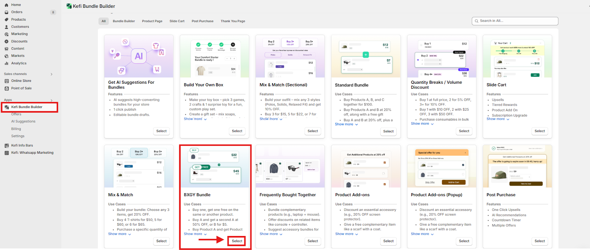Screen dimensions: 590x250
Task: Open AI Suggestions in the sidebar
Action: coord(23,121)
